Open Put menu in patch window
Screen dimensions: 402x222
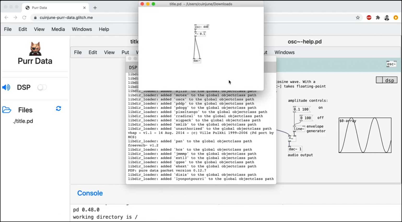125,52
